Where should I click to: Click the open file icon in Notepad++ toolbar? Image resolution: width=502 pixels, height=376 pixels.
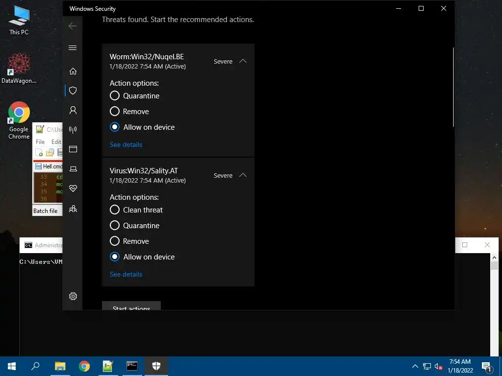(x=50, y=153)
